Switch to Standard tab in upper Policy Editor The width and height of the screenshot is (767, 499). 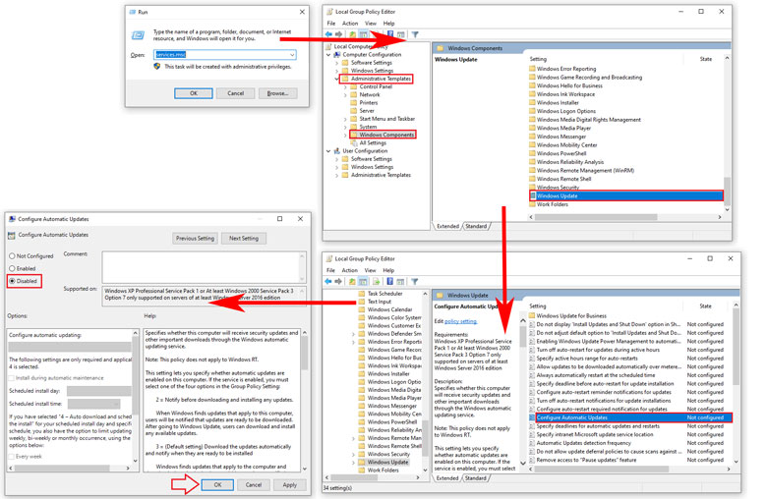(x=476, y=226)
